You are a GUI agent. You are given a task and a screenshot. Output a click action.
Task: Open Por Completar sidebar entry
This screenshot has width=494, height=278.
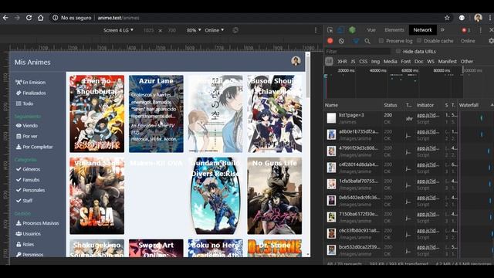tap(34, 147)
